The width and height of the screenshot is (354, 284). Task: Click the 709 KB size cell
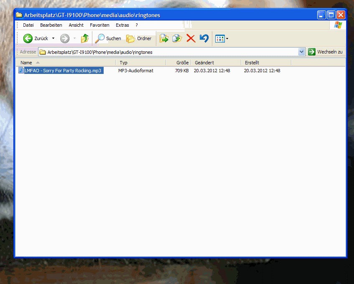coord(182,71)
